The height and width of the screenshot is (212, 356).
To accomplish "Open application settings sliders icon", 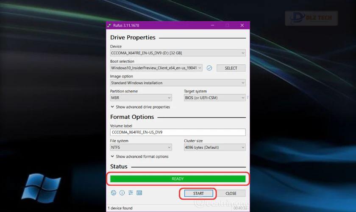I will pos(131,193).
